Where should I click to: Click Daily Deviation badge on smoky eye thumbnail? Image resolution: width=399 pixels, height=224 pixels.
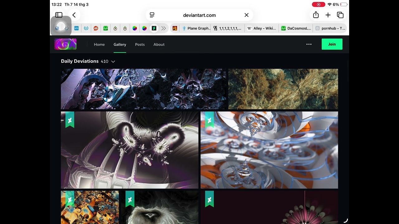coord(130,199)
